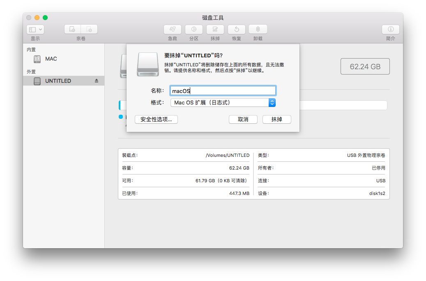
Task: Open Security Options (安全性选项...)
Action: 156,119
